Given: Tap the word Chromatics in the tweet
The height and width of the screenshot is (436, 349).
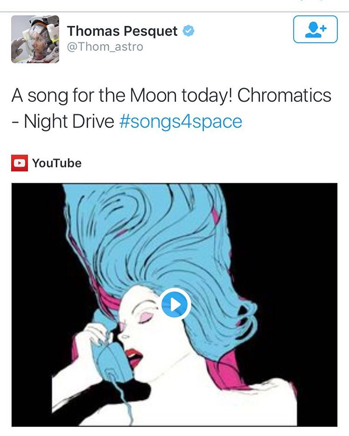Looking at the screenshot, I should point(284,95).
